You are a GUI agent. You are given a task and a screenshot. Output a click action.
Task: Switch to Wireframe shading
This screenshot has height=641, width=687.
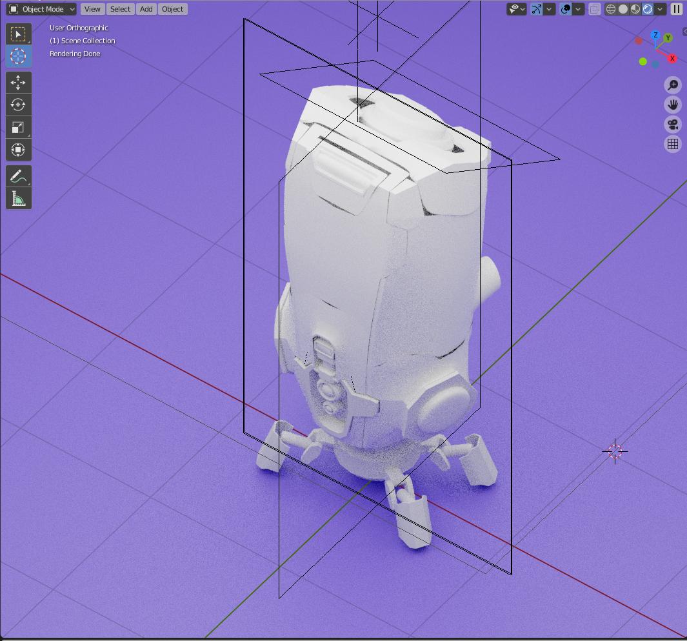[x=611, y=9]
